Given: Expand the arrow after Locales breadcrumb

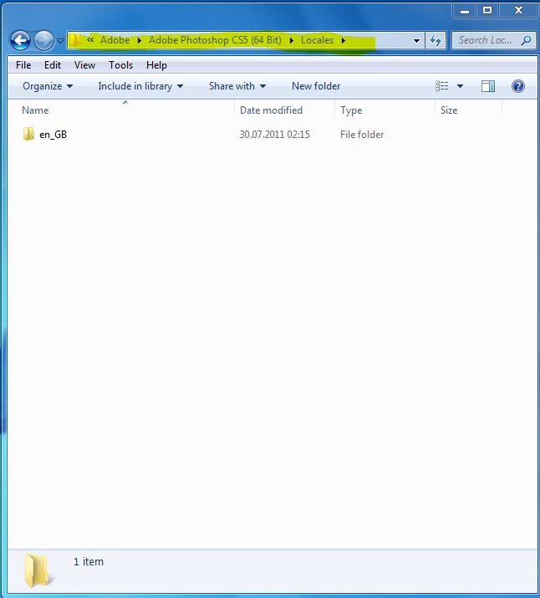Looking at the screenshot, I should [x=344, y=40].
